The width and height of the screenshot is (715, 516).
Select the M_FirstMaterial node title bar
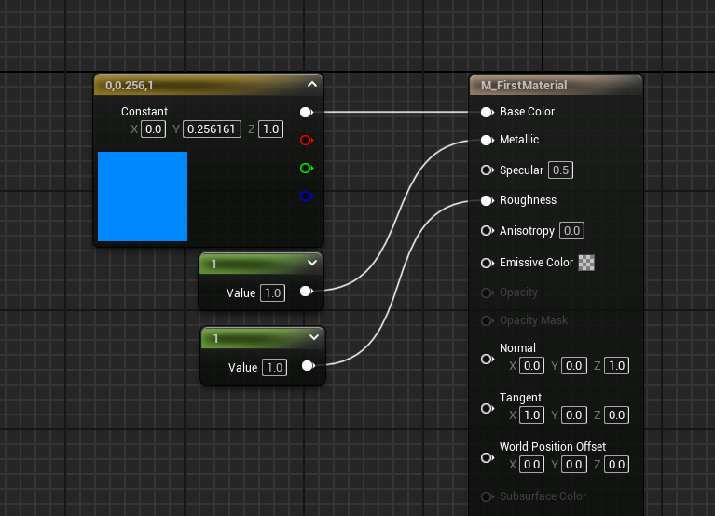point(557,85)
